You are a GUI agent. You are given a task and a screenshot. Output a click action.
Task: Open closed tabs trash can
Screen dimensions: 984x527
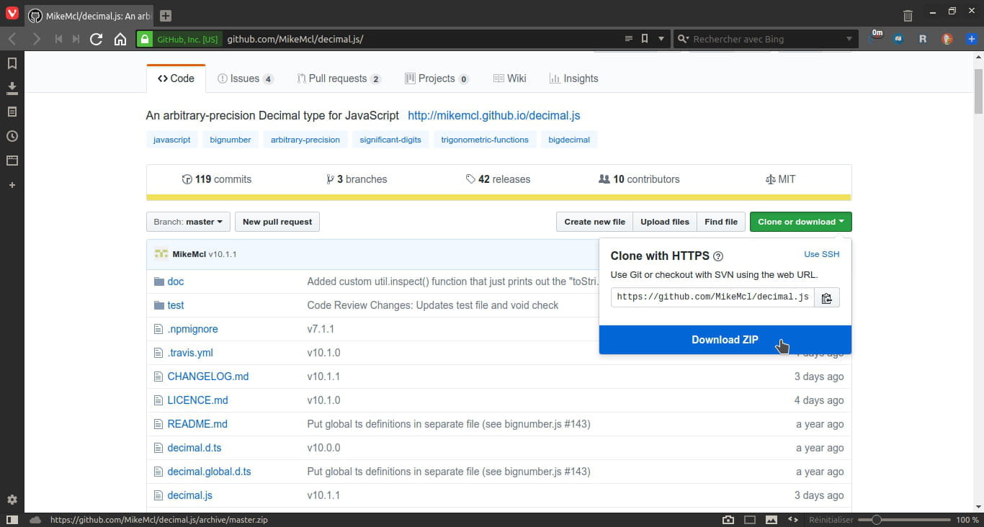908,15
